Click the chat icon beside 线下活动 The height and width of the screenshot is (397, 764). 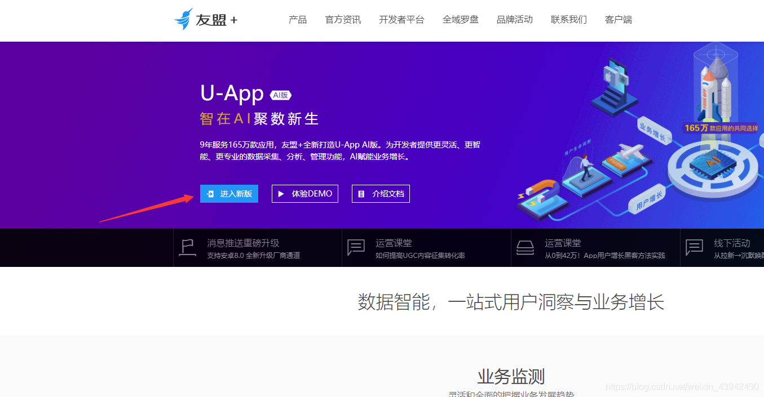point(694,248)
